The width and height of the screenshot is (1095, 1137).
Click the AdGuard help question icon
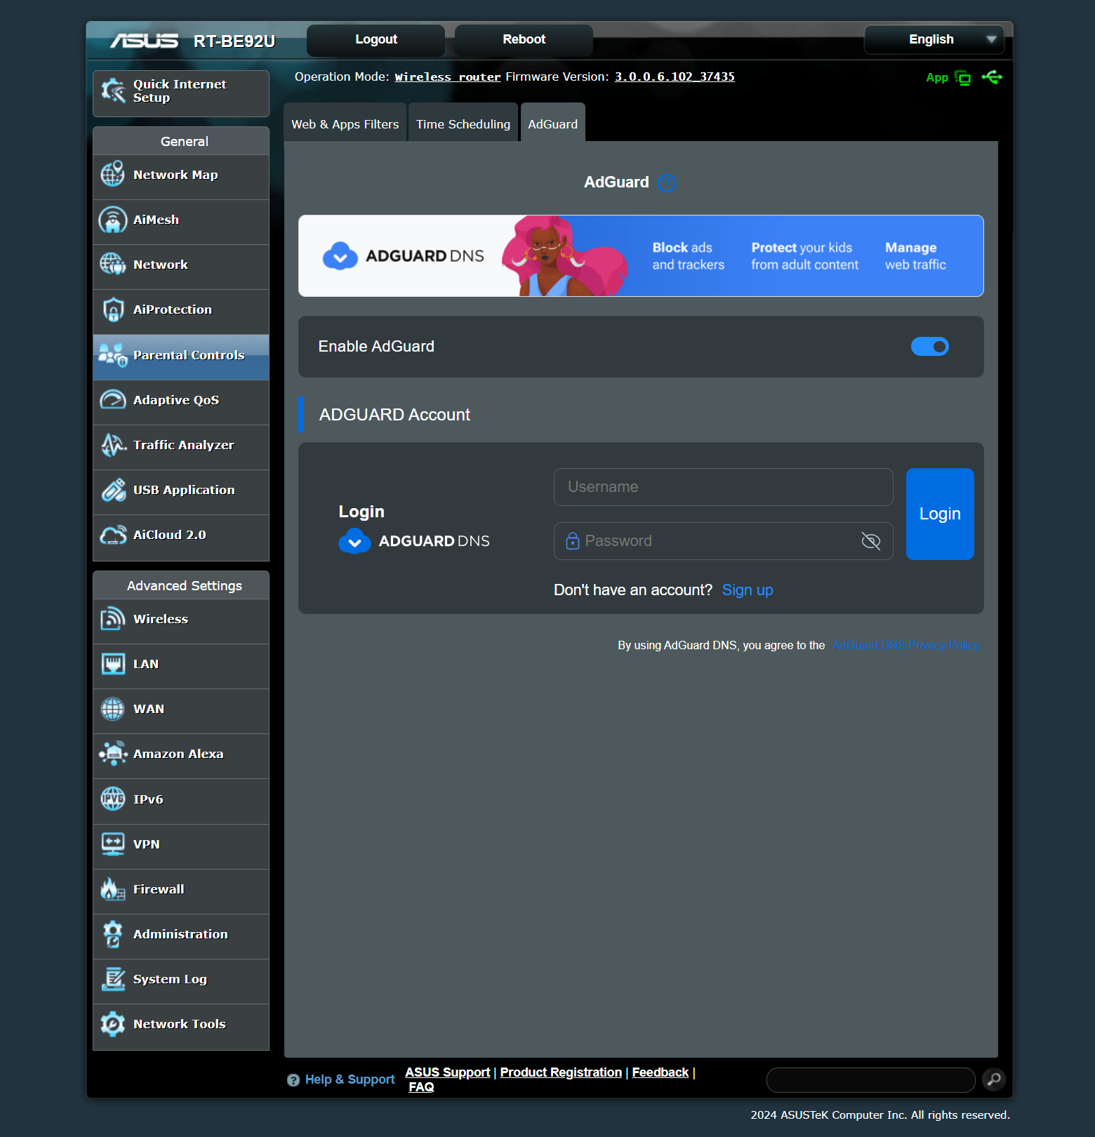[x=667, y=183]
